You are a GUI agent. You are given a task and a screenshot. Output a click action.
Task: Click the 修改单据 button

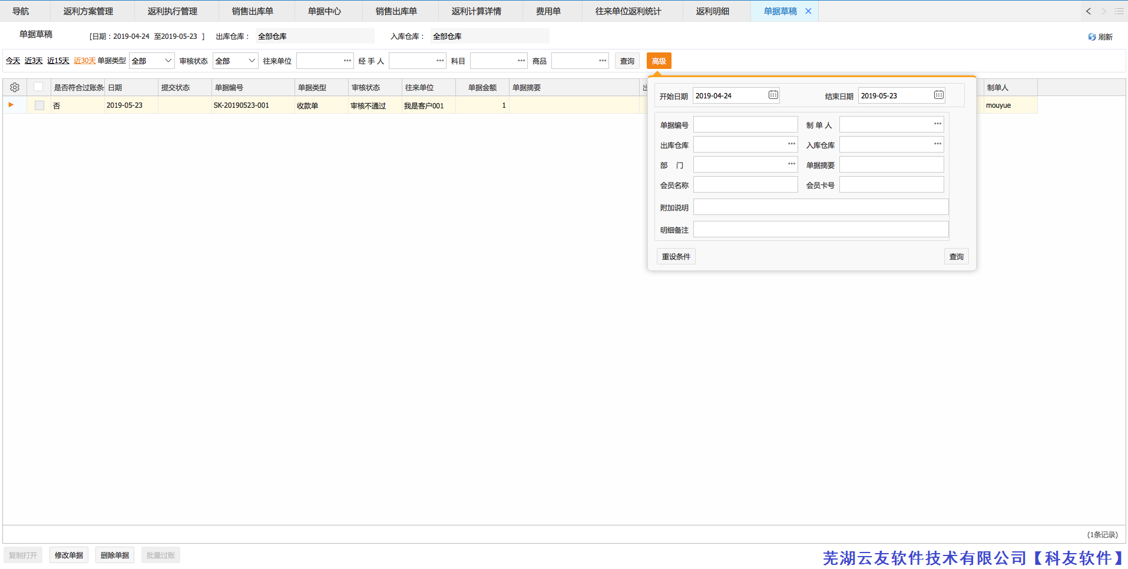[69, 555]
